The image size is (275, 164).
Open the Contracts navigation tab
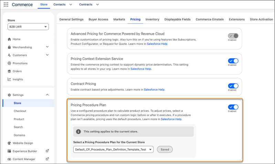point(86,4)
